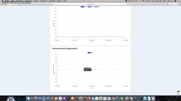Open the Lesezeichen menu
Screen dimensions: 181x101
coord(43,1)
